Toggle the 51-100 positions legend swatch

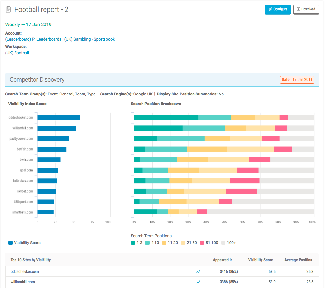pos(202,243)
